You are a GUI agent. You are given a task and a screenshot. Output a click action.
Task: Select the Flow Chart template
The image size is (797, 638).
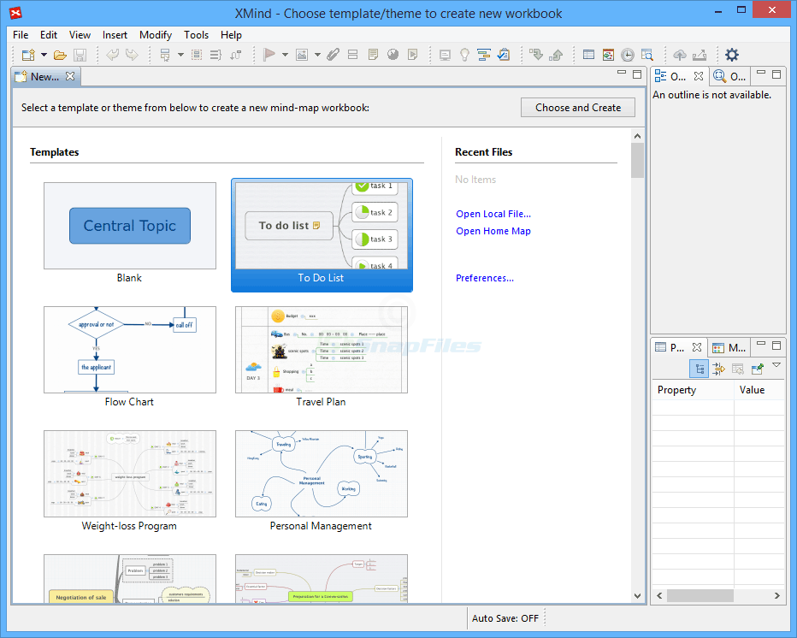130,350
